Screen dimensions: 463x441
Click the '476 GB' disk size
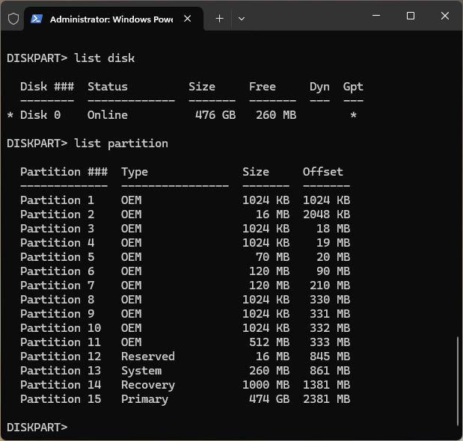215,115
